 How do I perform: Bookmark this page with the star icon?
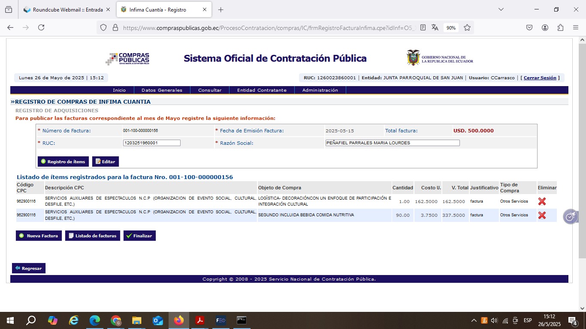467,27
